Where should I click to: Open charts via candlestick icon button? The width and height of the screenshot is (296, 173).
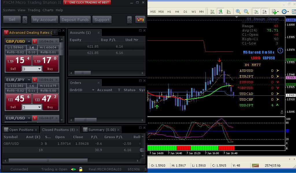pos(140,20)
